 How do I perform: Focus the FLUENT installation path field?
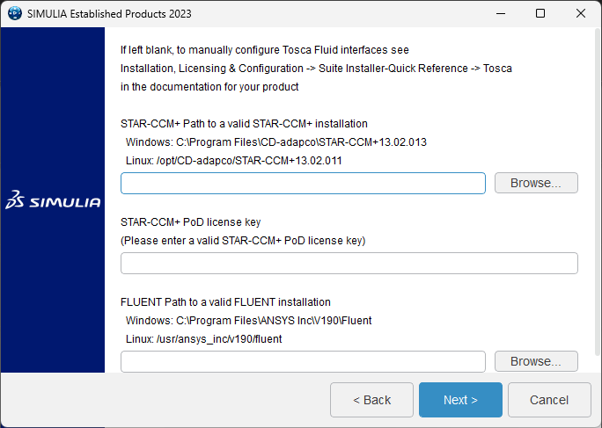303,361
